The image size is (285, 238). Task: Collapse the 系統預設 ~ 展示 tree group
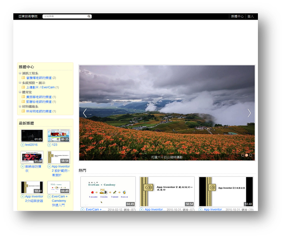tap(20, 83)
